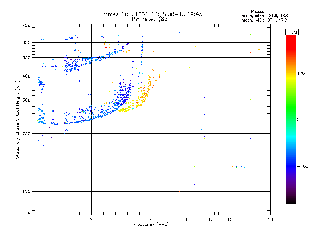The image size is (318, 239).
Task: Click the y-axis tick label '100'
Action: [26, 191]
